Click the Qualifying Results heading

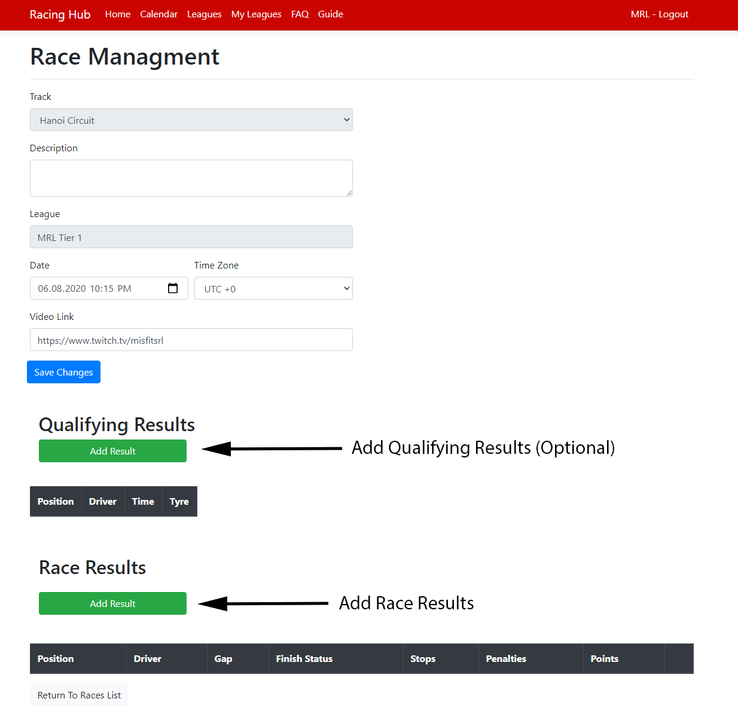tap(117, 425)
